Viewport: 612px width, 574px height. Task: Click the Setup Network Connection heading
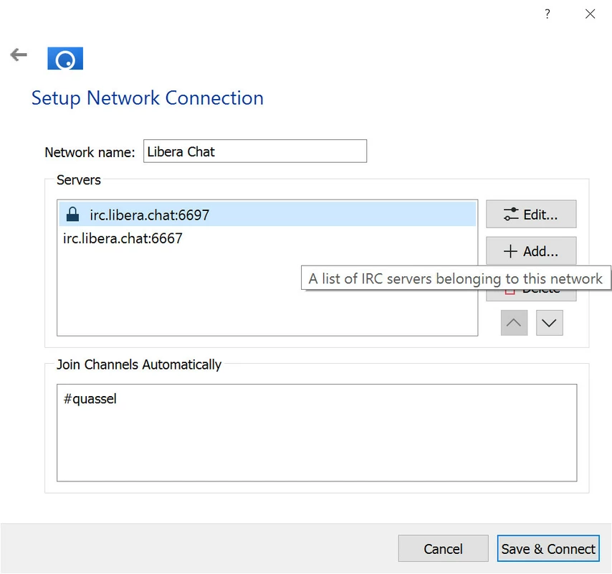coord(148,98)
